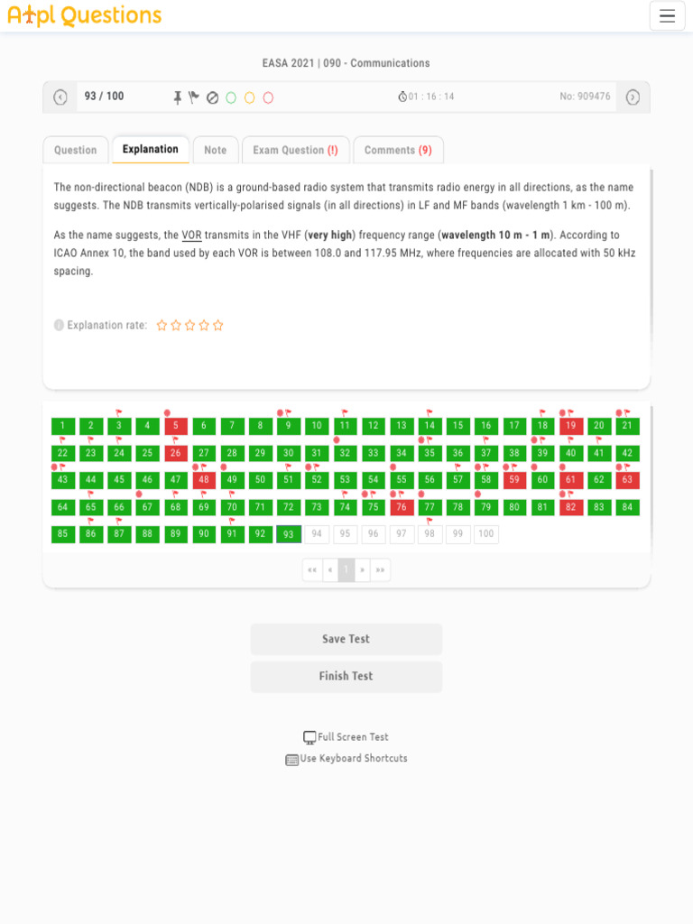Rate explanation with the fifth star
Viewport: 693px width, 924px height.
tap(217, 326)
